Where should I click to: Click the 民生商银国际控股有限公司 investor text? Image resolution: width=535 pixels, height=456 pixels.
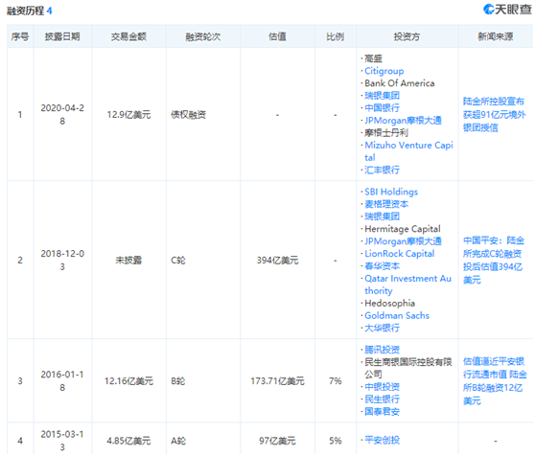pyautogui.click(x=408, y=368)
